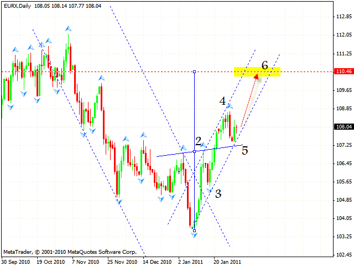
Task: Click the down fractal arrow beside label 3
Action: tap(210, 191)
